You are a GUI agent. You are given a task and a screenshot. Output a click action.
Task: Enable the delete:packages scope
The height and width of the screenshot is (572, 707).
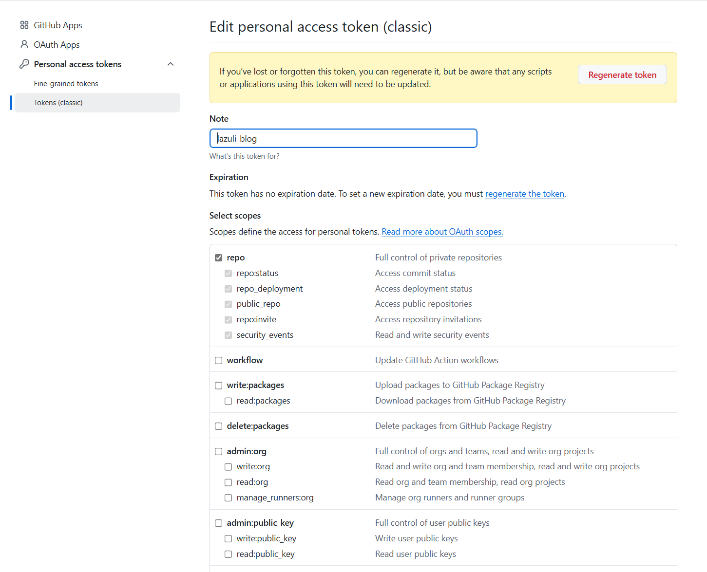click(219, 426)
